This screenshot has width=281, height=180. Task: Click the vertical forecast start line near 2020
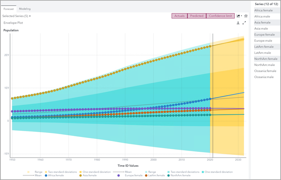[213, 96]
